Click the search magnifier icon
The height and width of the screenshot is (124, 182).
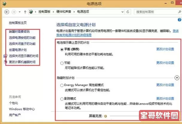[x=179, y=12]
